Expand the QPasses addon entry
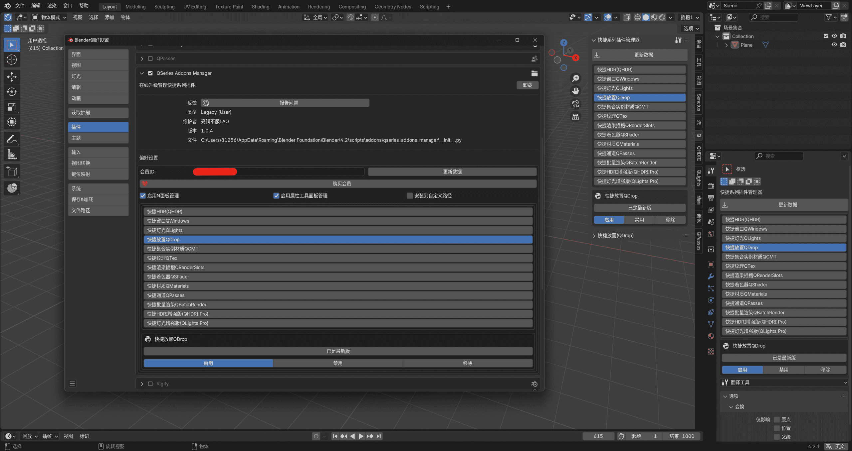 [x=142, y=58]
